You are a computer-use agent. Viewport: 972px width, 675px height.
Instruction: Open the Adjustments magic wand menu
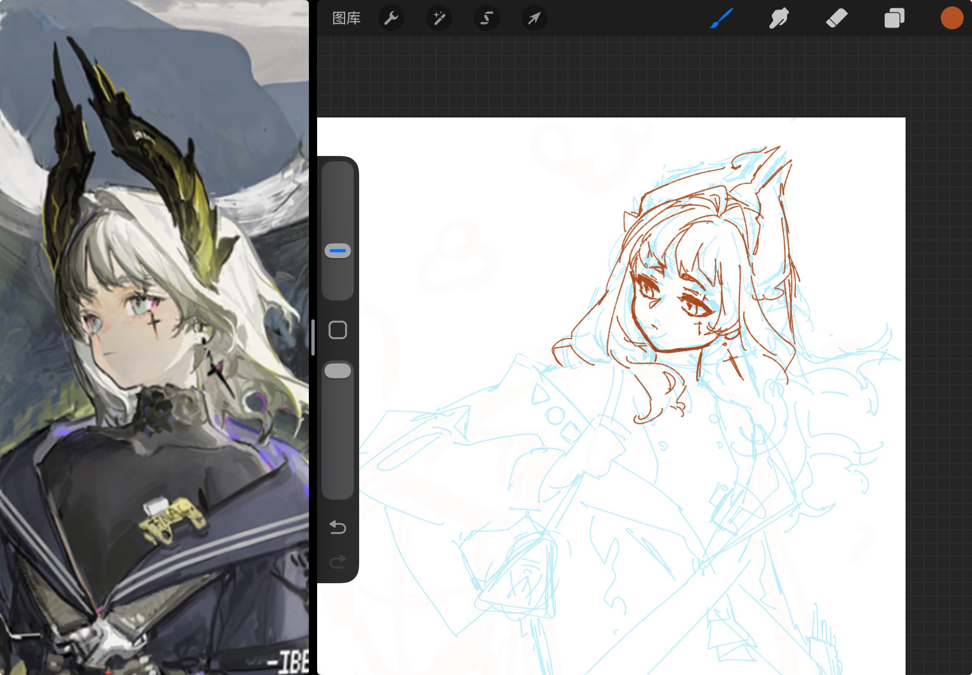439,18
